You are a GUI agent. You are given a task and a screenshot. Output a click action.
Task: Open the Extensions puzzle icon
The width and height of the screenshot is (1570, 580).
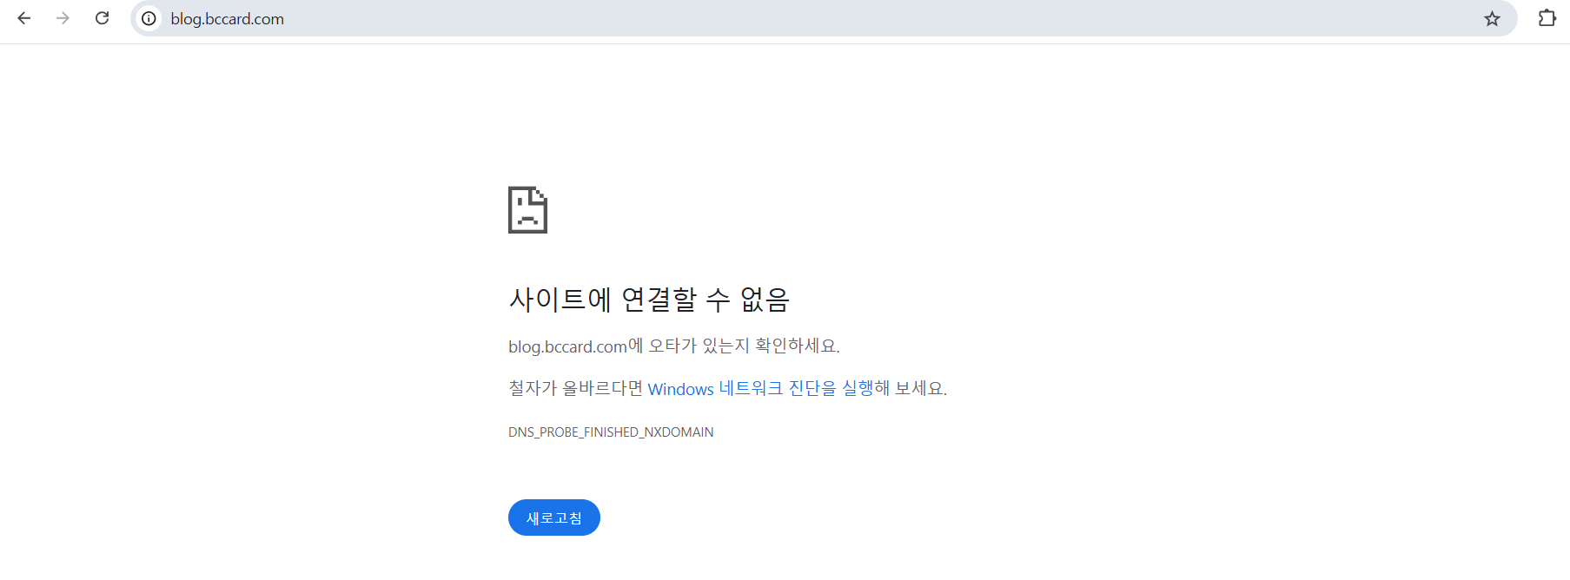click(x=1547, y=18)
